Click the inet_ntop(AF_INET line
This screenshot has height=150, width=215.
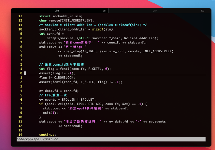pos(116,51)
